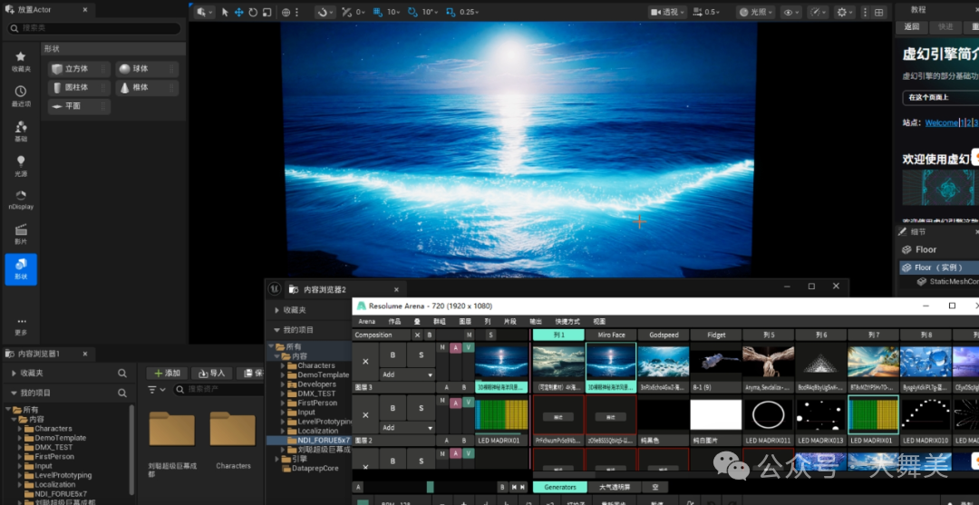Toggle layer 图层 3 Bypass B button
979x505 pixels.
392,356
